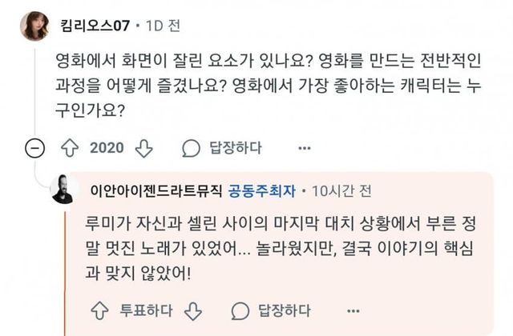Click the 10시간 전 reply timestamp
The width and height of the screenshot is (513, 336).
point(342,191)
